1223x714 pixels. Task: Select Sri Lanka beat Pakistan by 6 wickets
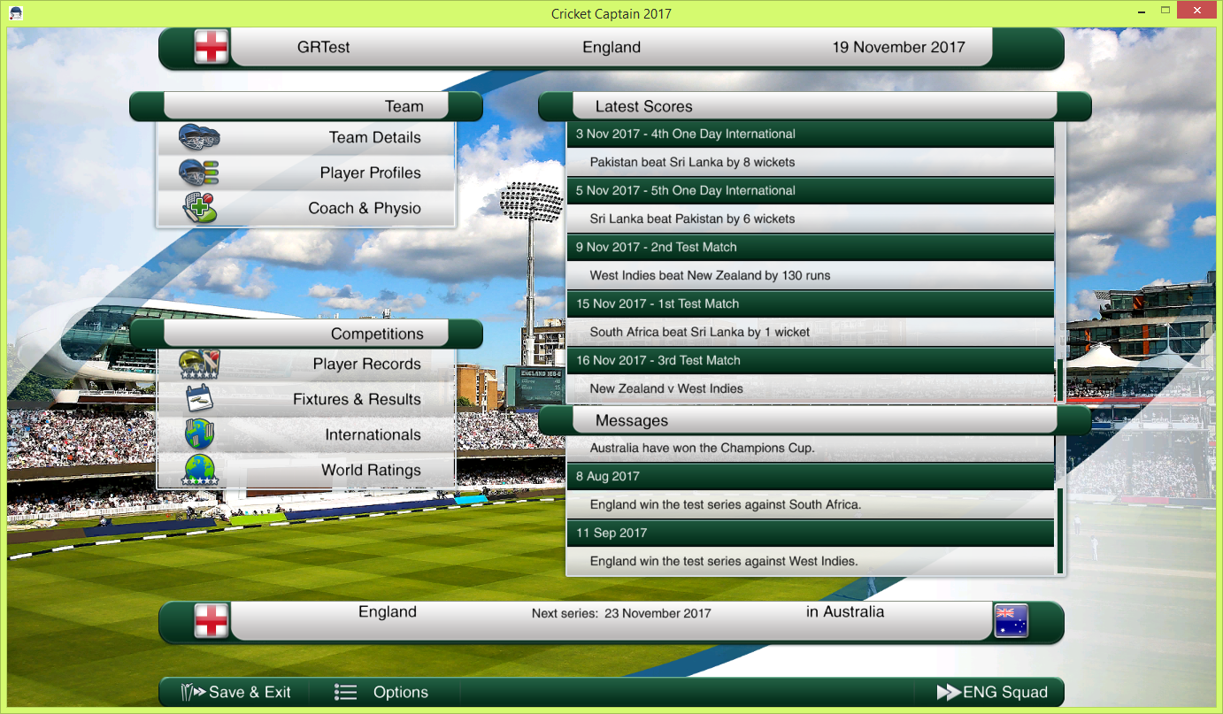coord(811,219)
